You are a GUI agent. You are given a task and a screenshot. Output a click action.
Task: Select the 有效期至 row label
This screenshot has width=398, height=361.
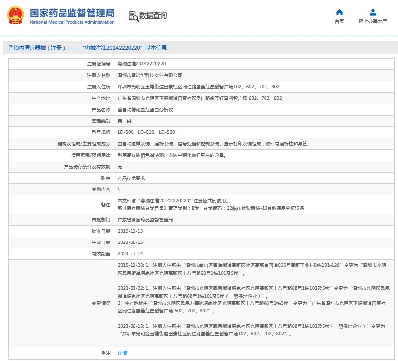point(101,254)
